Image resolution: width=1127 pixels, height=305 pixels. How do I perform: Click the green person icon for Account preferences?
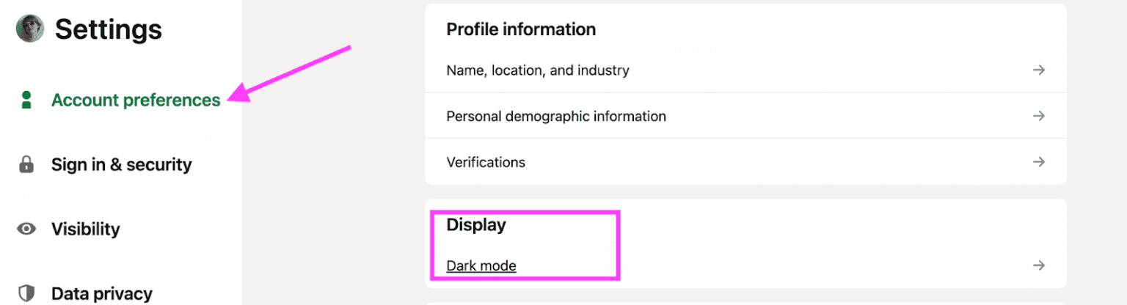(x=27, y=100)
